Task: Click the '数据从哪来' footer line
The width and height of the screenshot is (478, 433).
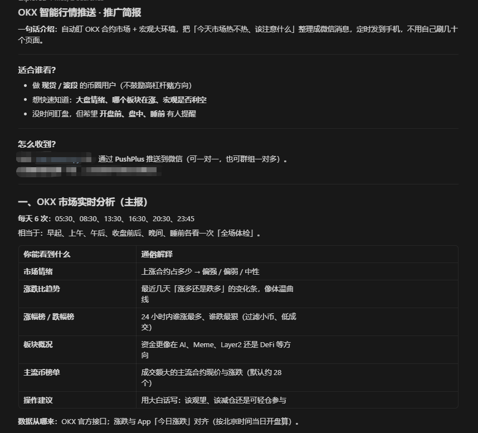Action: (x=158, y=421)
